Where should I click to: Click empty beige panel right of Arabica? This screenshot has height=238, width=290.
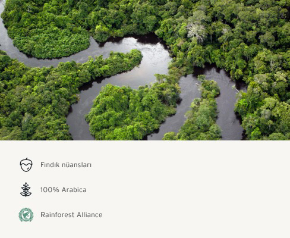188,190
